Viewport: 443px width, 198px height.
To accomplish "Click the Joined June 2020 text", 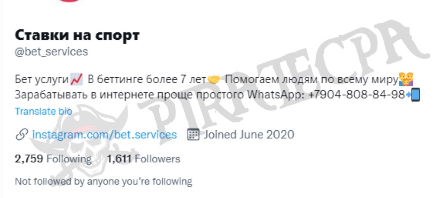I will (x=249, y=135).
